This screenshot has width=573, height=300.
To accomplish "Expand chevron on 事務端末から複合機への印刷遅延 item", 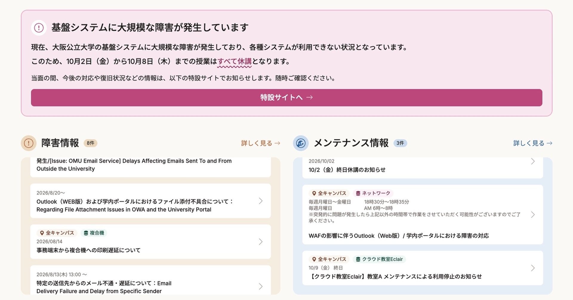I will pos(261,241).
